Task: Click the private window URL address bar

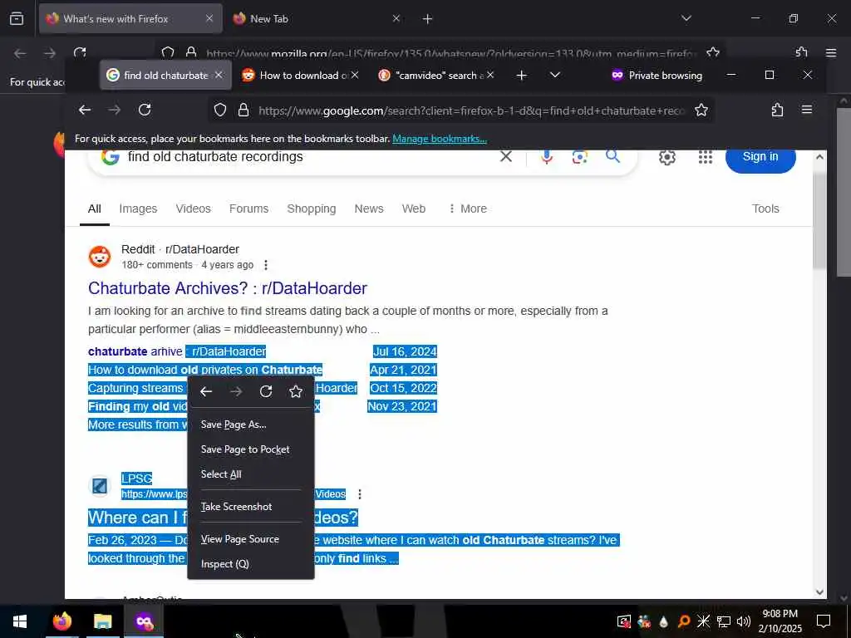Action: point(471,110)
